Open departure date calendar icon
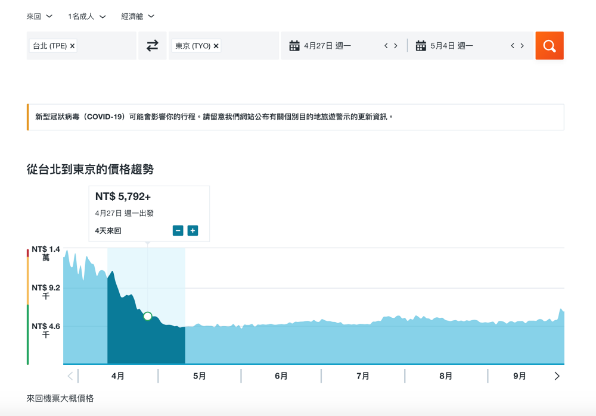This screenshot has height=416, width=596. [294, 46]
